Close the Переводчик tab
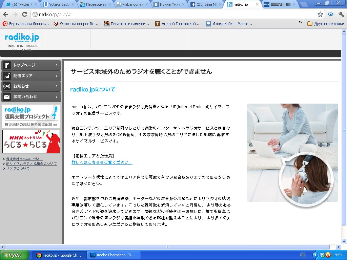The width and height of the screenshot is (347, 260). coord(109,4)
